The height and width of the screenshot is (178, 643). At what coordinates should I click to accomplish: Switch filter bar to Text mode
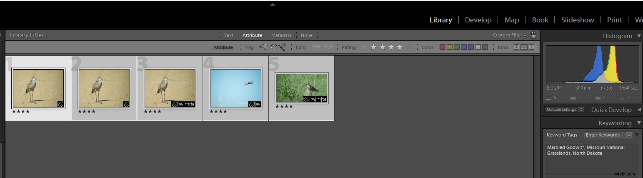tap(229, 35)
